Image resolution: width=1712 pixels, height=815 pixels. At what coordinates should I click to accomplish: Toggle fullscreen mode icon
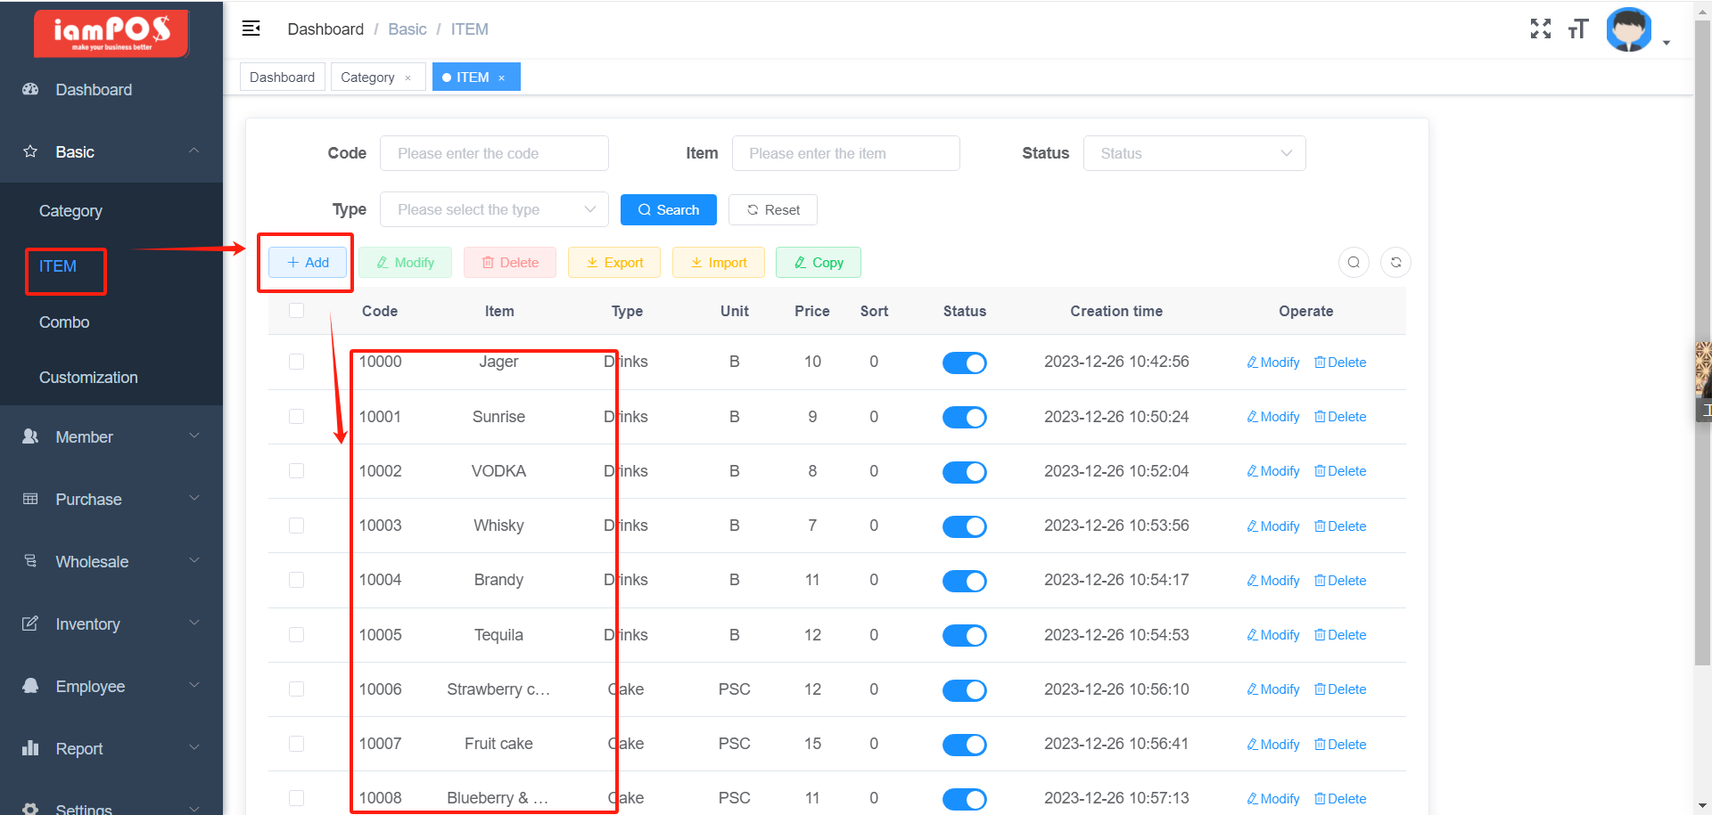coord(1540,29)
